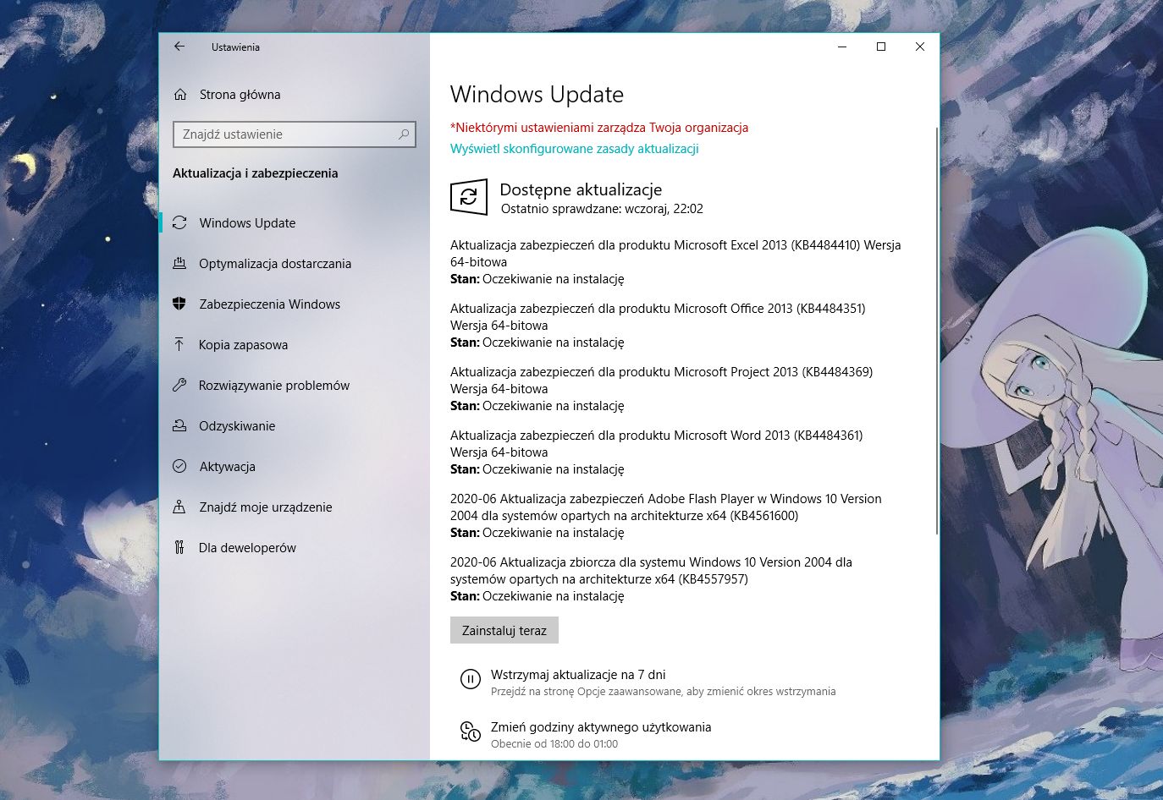The image size is (1163, 800).
Task: Maximize the Ustawienia window
Action: 881,47
